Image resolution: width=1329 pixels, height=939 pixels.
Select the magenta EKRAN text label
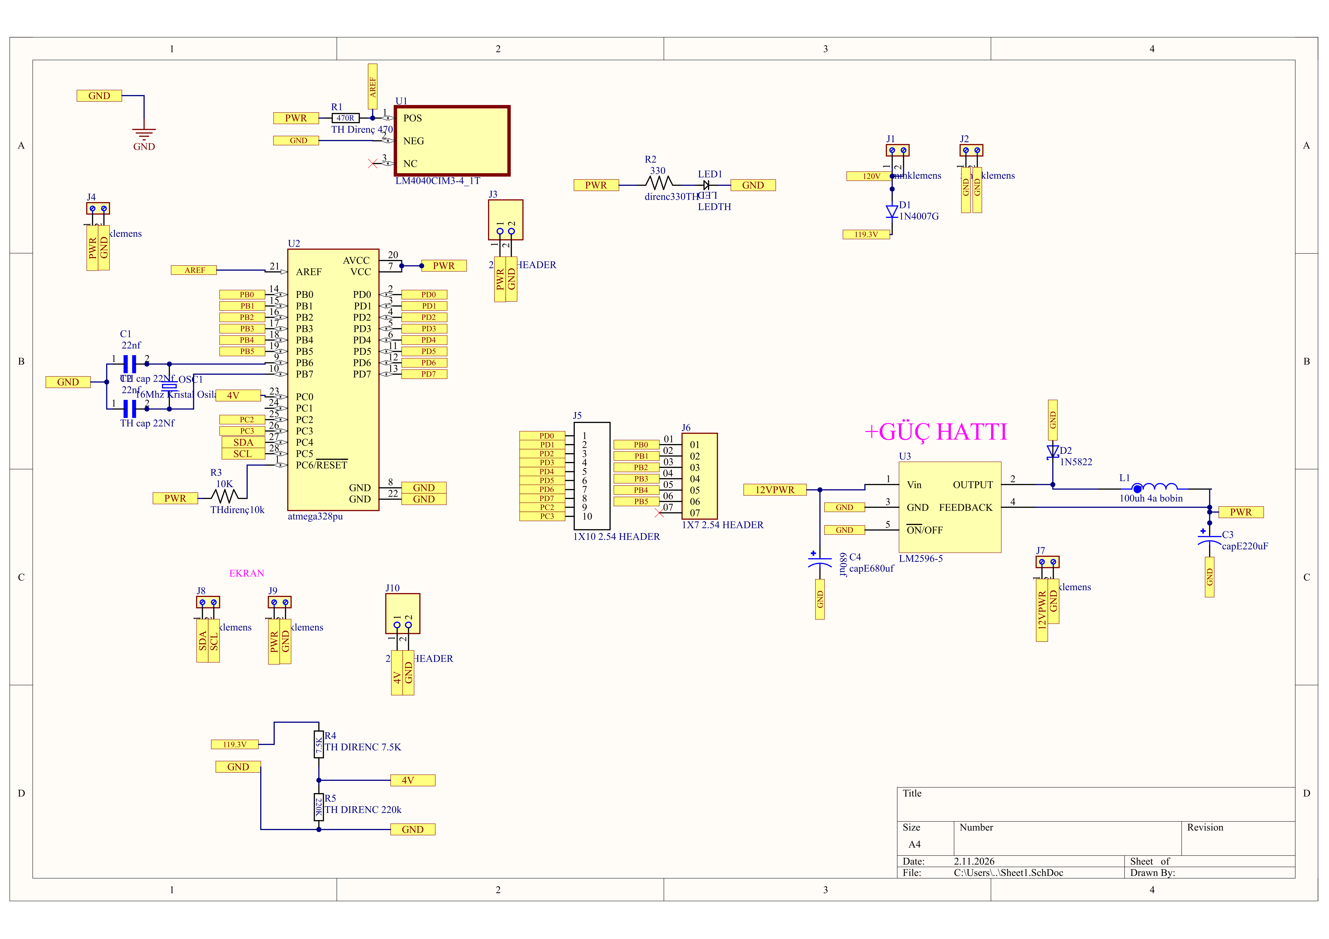(x=247, y=573)
